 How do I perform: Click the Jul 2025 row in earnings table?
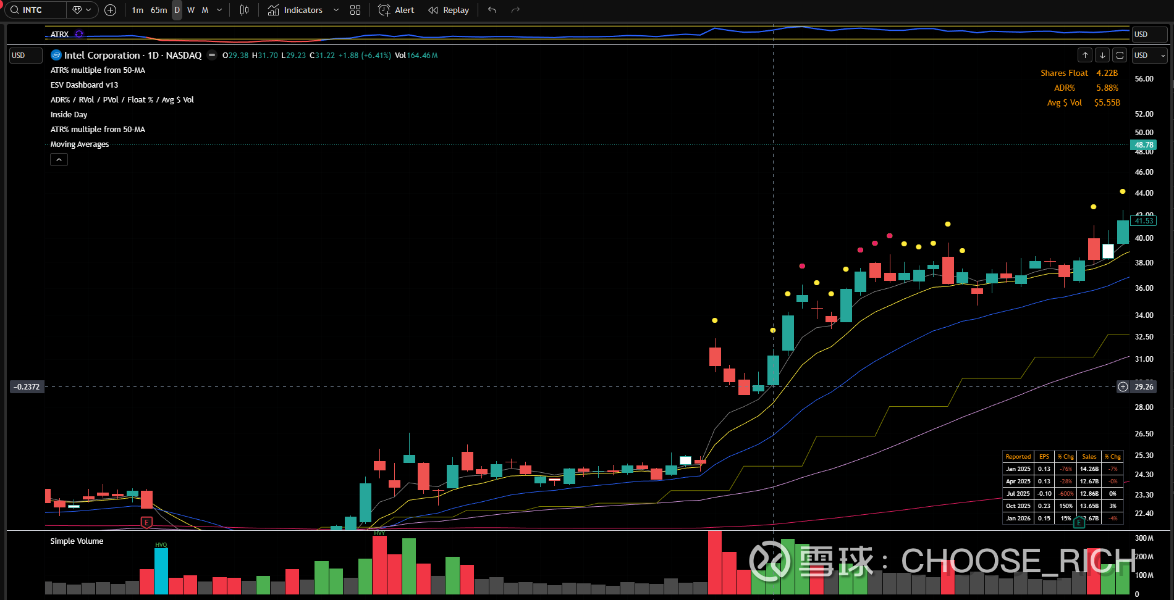coord(1063,494)
